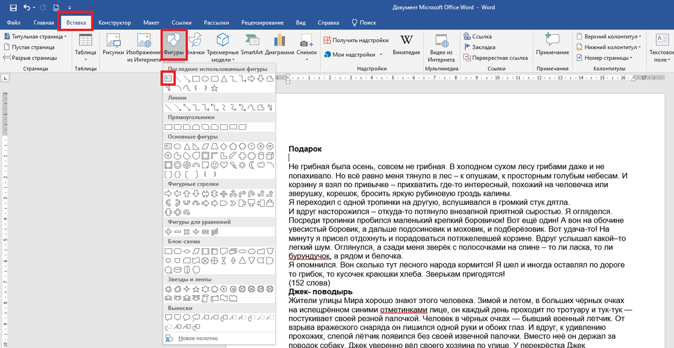Click the Закладка bookmark button
Viewport: 674px width, 348px height.
tap(480, 47)
